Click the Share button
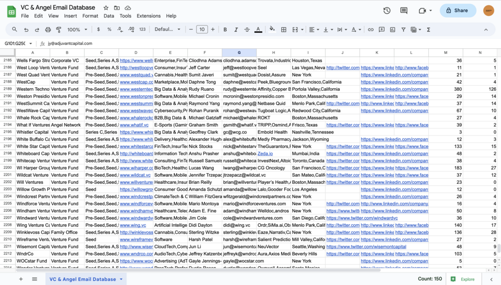This screenshot has width=501, height=285. pos(458,10)
